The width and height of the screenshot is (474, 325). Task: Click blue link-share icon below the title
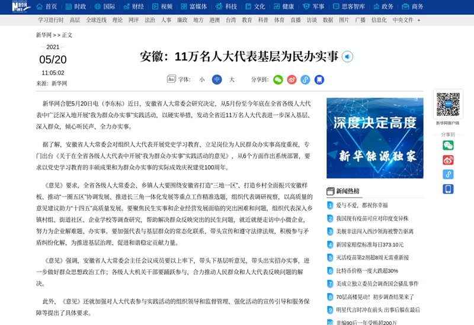coord(305,80)
